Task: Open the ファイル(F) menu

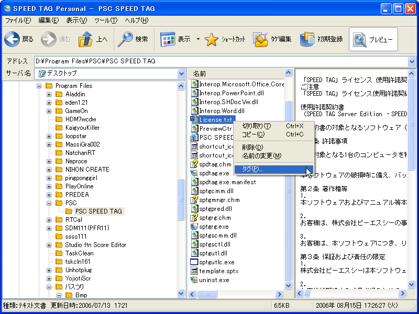Action: [18, 20]
